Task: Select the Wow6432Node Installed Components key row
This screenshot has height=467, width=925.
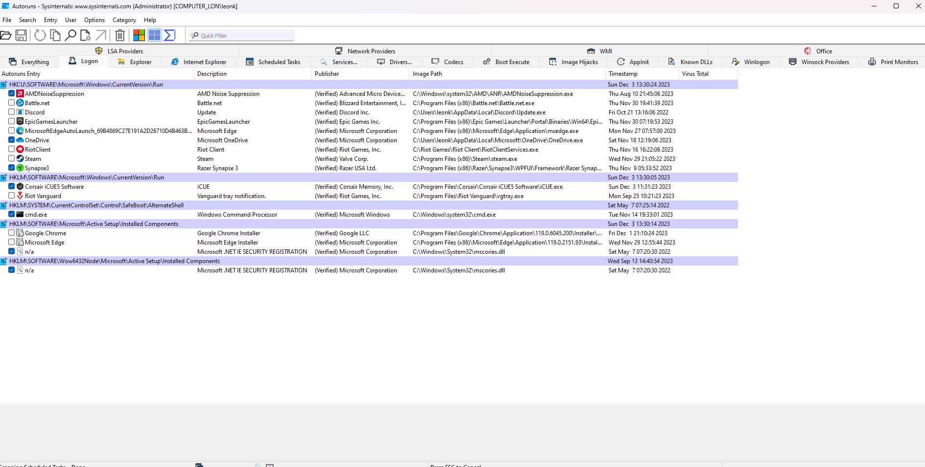Action: coord(369,261)
